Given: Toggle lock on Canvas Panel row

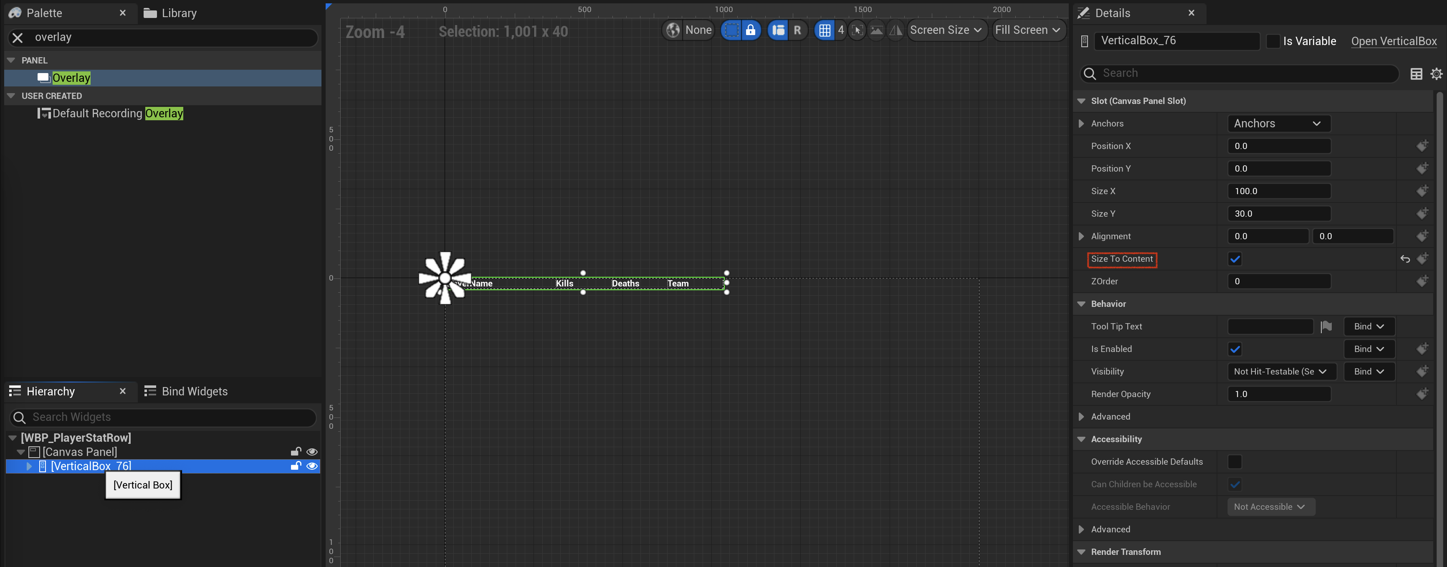Looking at the screenshot, I should [296, 451].
